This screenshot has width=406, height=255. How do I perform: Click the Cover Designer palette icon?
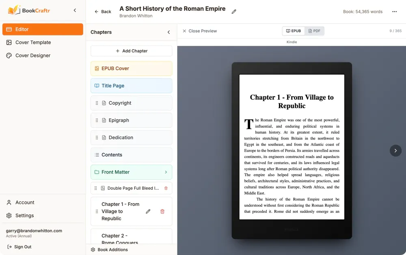click(9, 56)
